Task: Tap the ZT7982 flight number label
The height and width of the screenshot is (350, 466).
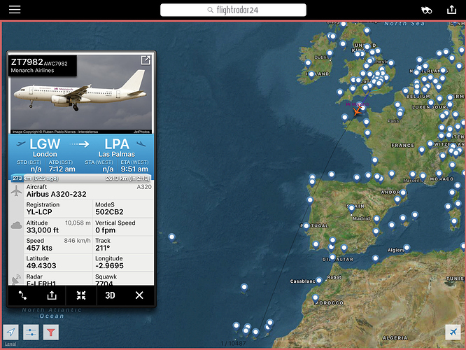Action: pyautogui.click(x=27, y=62)
